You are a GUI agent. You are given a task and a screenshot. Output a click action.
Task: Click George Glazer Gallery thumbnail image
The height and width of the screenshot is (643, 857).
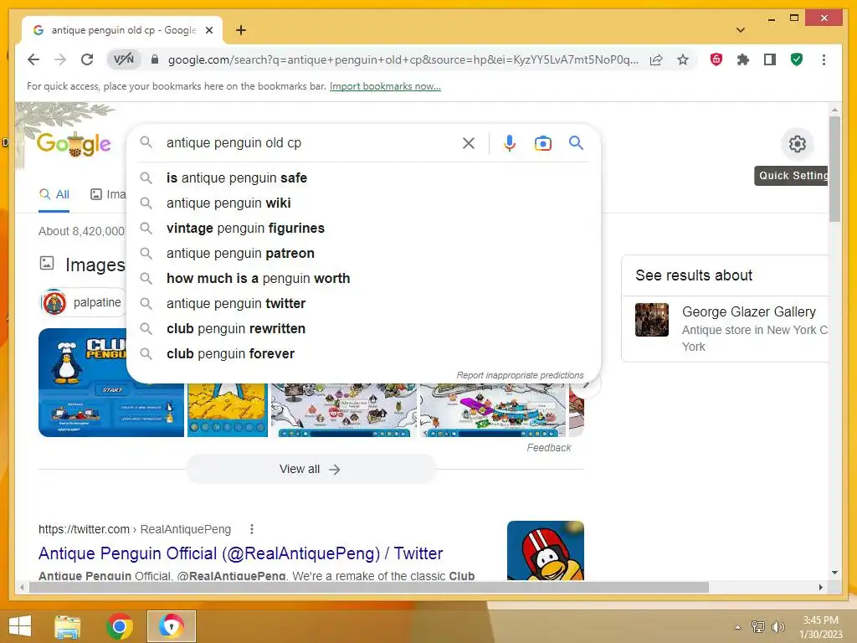pos(651,320)
